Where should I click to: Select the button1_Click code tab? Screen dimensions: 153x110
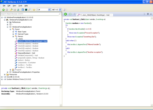(95, 15)
